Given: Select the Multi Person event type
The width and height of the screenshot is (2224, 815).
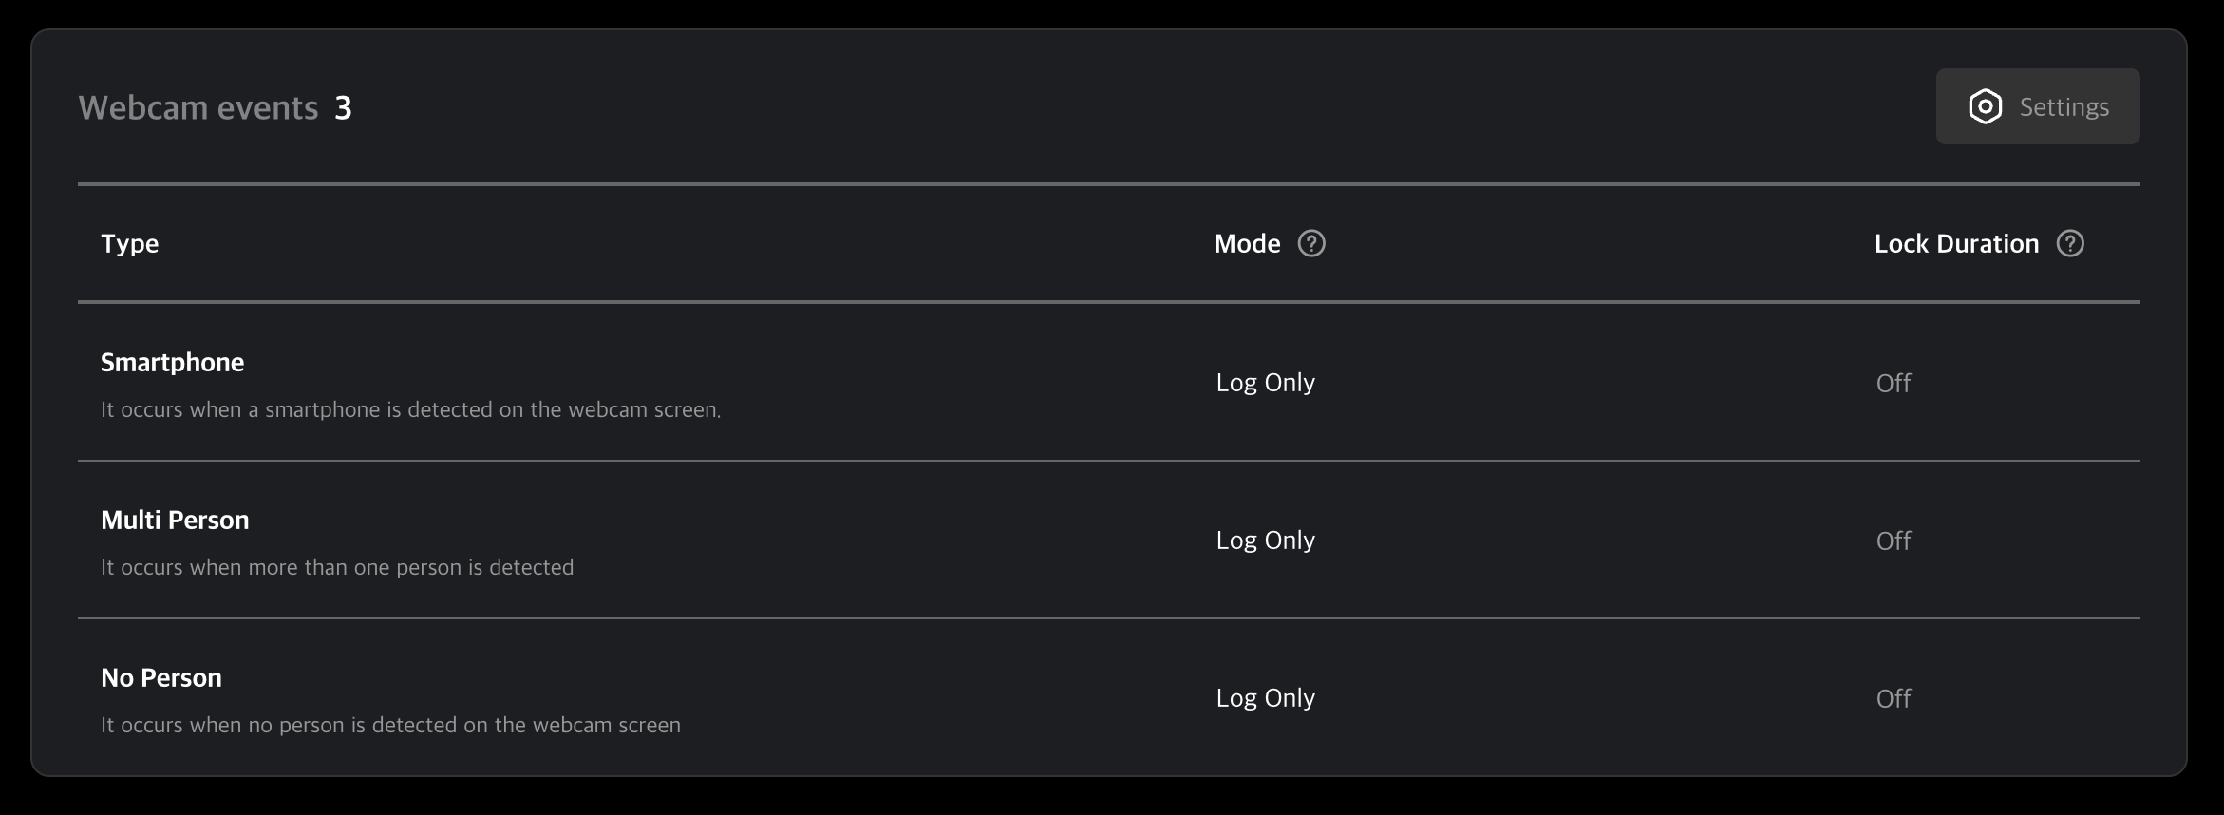Looking at the screenshot, I should [x=175, y=521].
